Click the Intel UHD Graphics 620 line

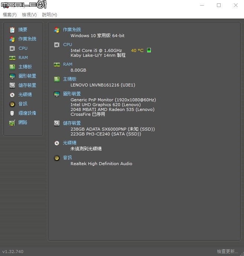pyautogui.click(x=105, y=105)
